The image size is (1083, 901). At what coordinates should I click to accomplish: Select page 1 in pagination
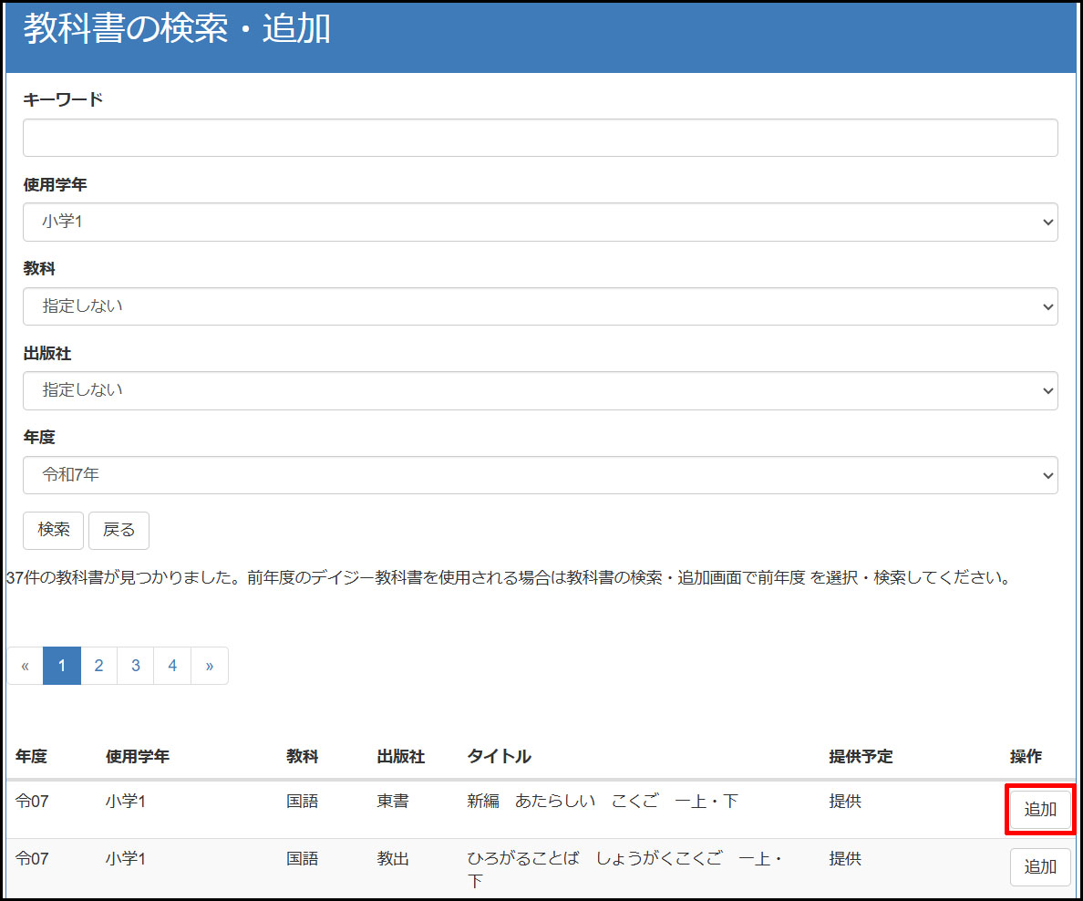coord(62,666)
